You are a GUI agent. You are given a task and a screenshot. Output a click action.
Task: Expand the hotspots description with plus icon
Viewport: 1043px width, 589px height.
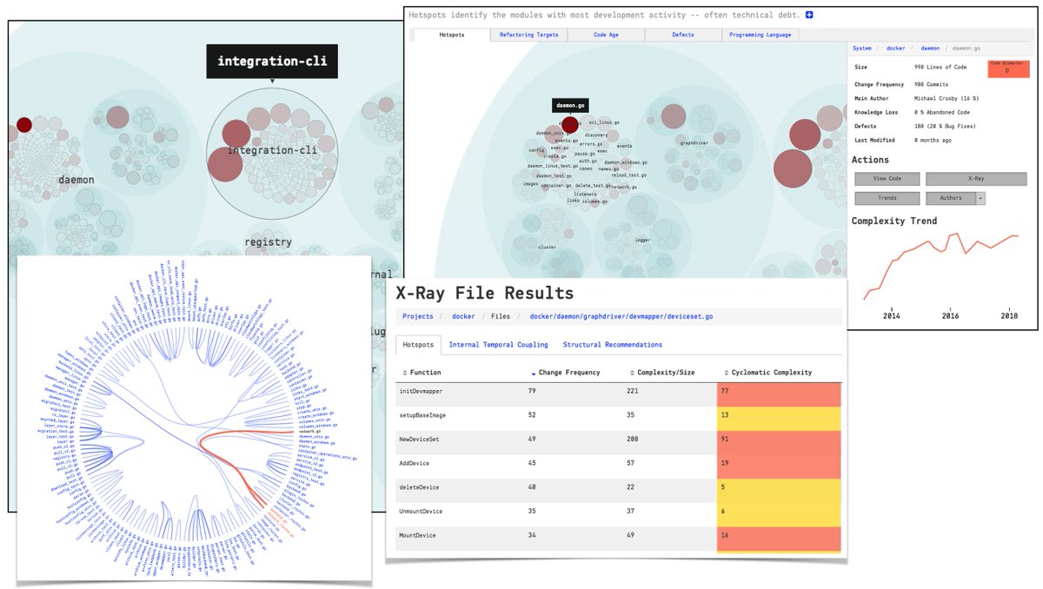tap(809, 15)
